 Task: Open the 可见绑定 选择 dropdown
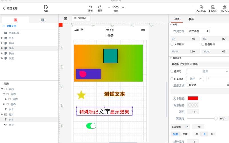click(x=195, y=78)
